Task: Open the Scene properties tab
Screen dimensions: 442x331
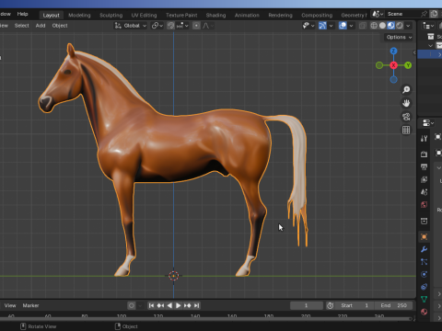Action: tap(424, 192)
